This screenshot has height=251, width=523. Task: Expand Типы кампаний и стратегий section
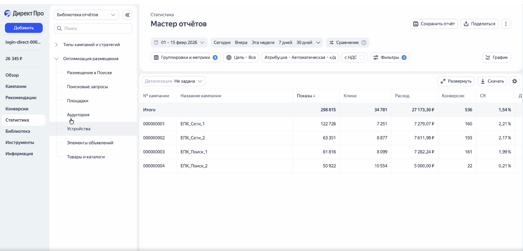57,45
